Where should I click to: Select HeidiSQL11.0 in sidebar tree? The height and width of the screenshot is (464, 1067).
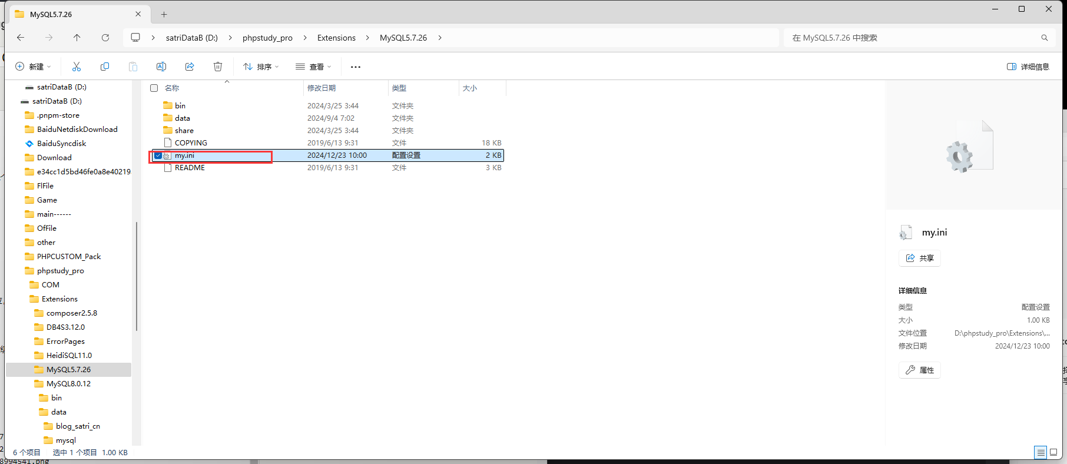[x=69, y=356]
